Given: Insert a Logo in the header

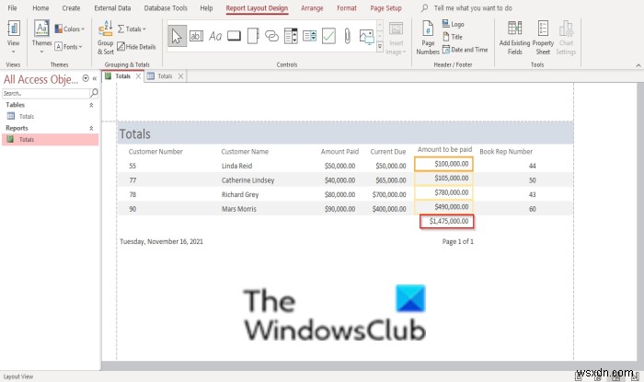Looking at the screenshot, I should (x=454, y=24).
